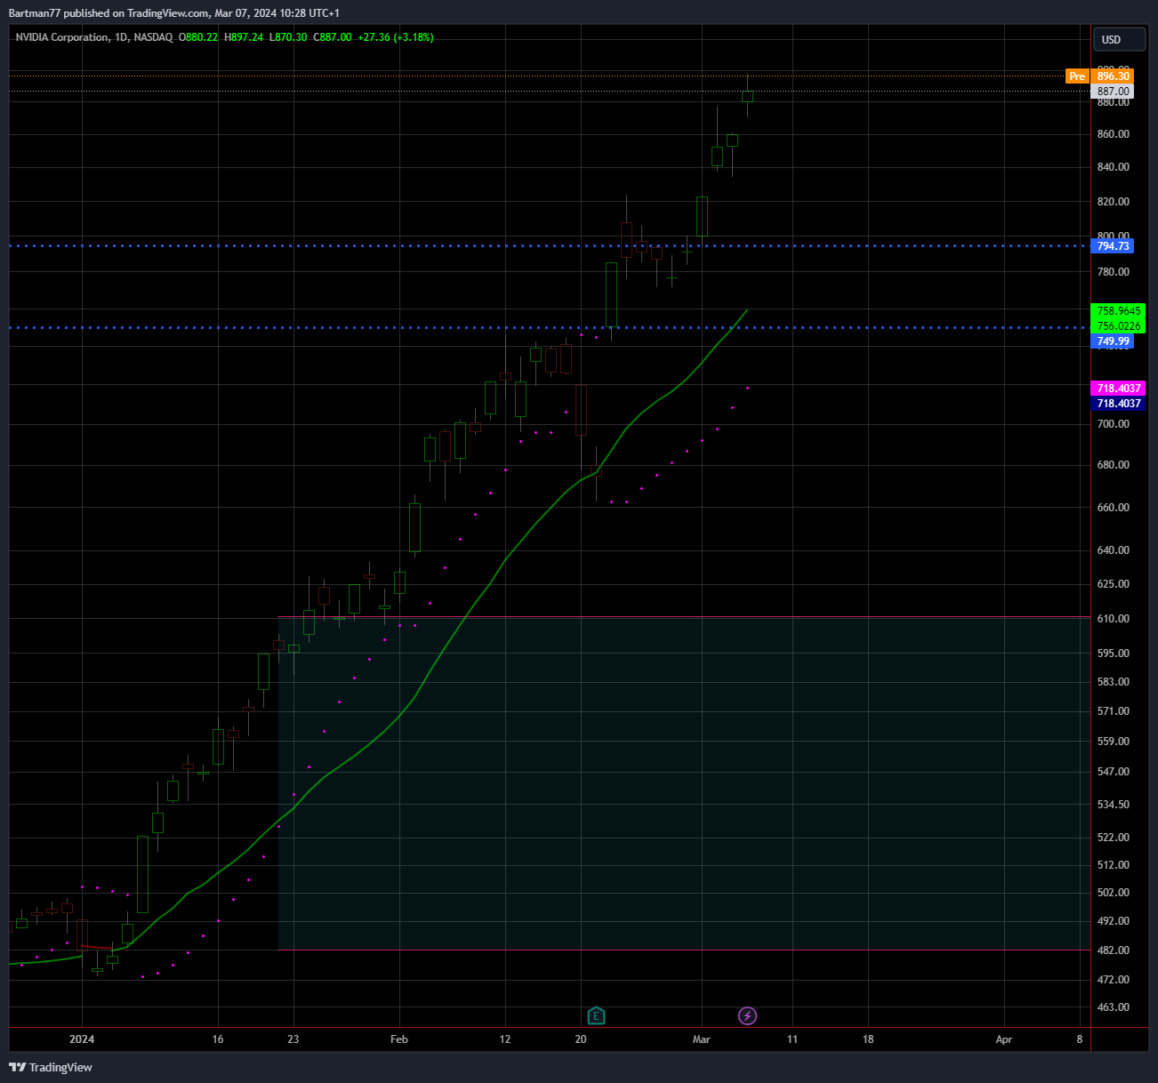The width and height of the screenshot is (1158, 1083).
Task: Click the 595.00 price axis label
Action: point(1114,654)
